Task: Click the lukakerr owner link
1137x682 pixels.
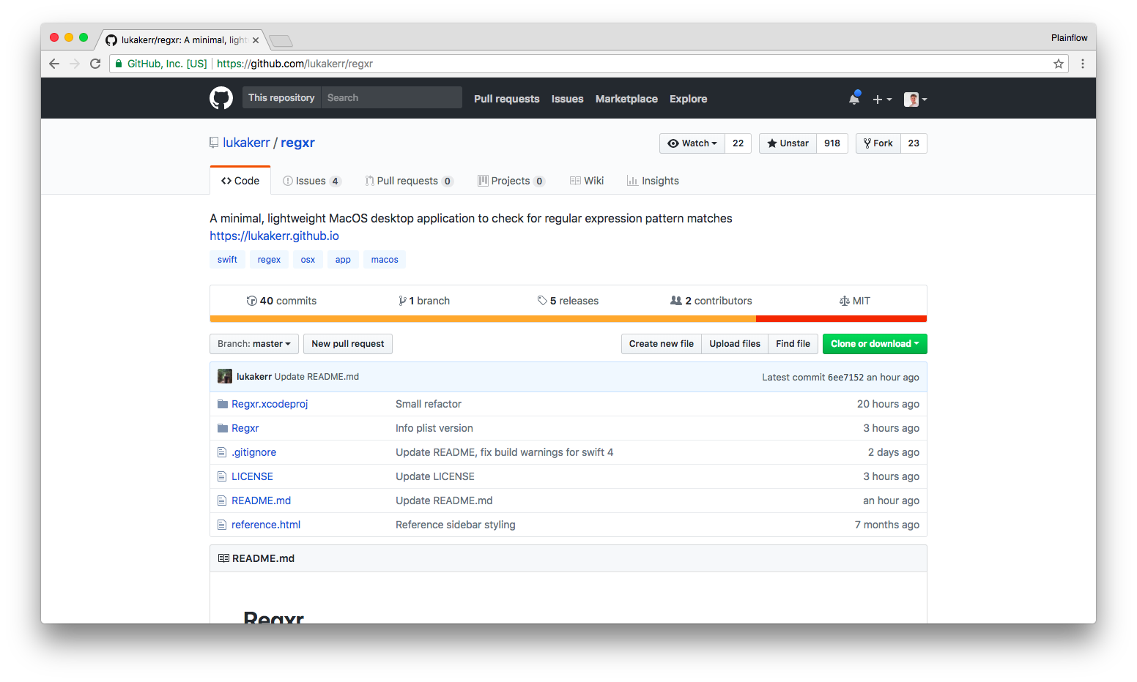Action: [246, 143]
